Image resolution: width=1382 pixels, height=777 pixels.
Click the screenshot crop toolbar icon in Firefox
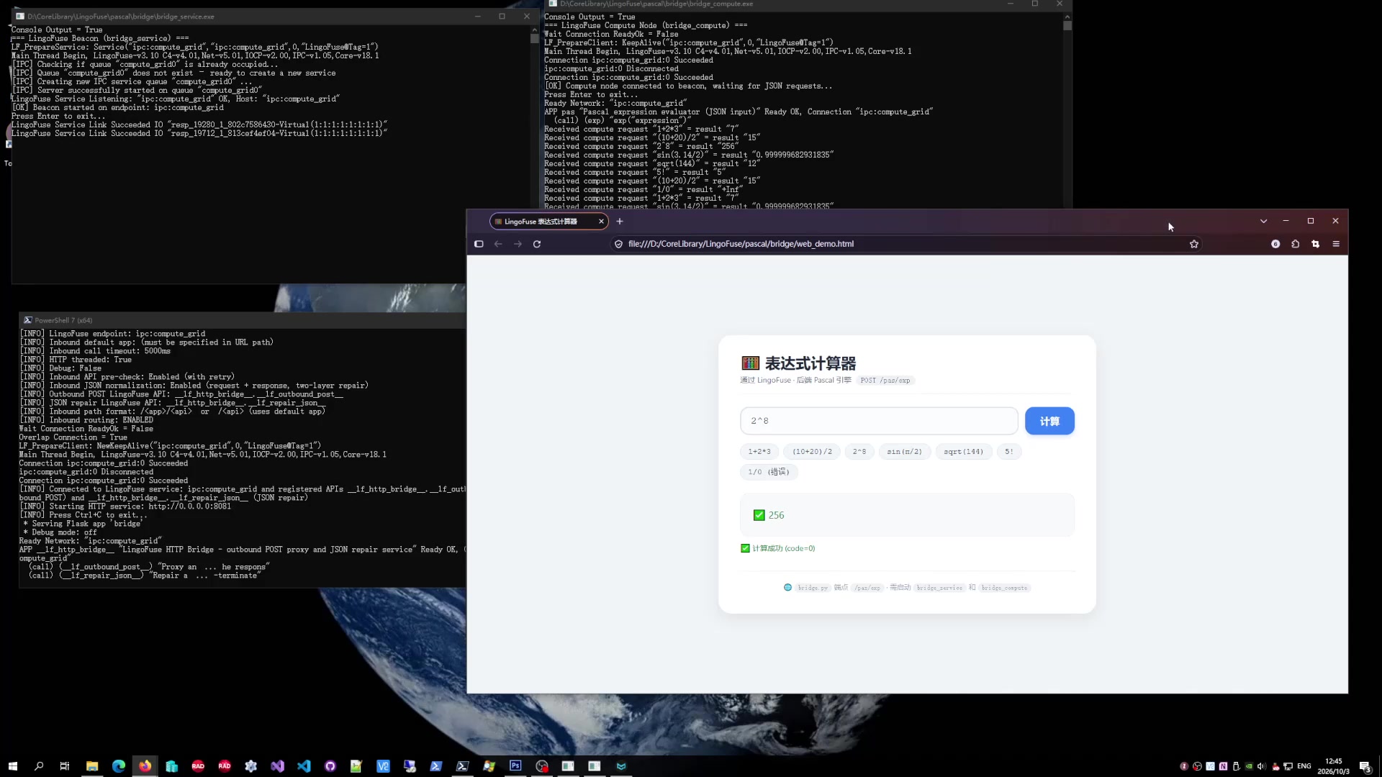1316,244
